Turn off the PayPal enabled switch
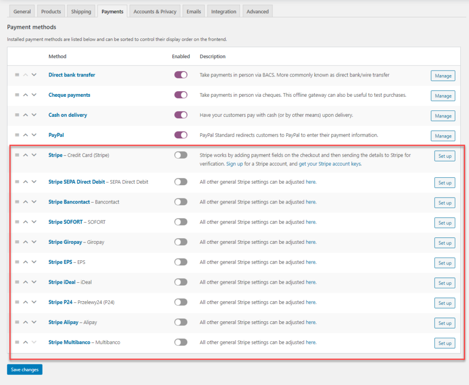Screen dimensions: 469x385 click(181, 135)
